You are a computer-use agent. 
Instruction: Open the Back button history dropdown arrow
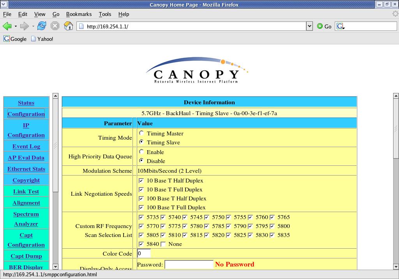click(16, 26)
